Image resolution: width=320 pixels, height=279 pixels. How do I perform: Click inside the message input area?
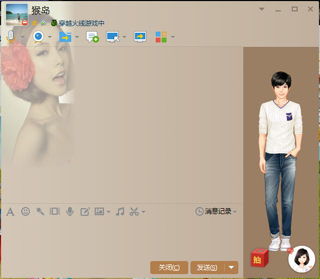pos(122,238)
